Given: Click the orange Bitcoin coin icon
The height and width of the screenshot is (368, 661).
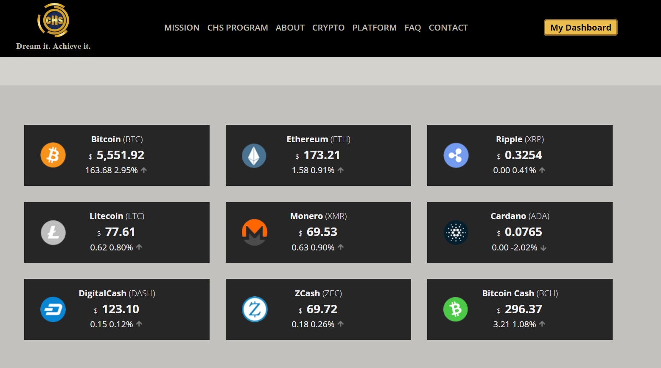Looking at the screenshot, I should coord(53,155).
